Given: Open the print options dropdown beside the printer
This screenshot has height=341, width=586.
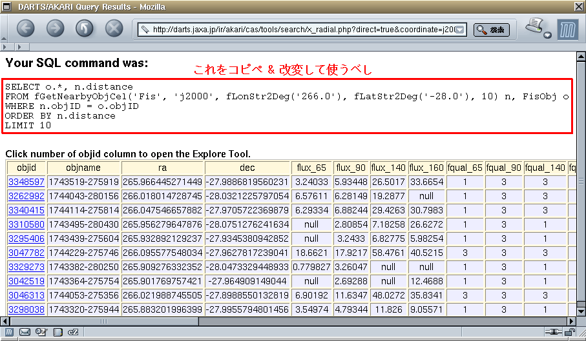Looking at the screenshot, I should coord(547,35).
